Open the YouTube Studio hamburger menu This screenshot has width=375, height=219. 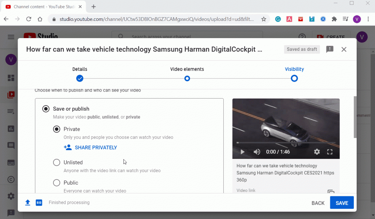11,37
